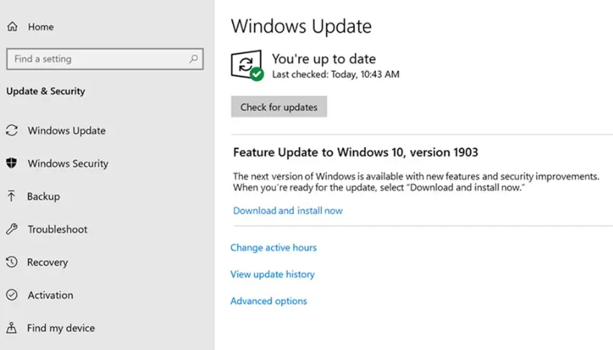613x350 pixels.
Task: Select Recovery in the sidebar
Action: [48, 261]
